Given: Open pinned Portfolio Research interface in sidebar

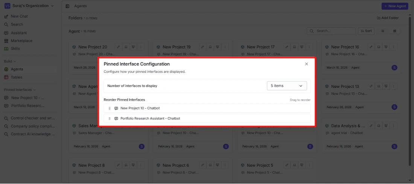Looking at the screenshot, I should pyautogui.click(x=28, y=106).
